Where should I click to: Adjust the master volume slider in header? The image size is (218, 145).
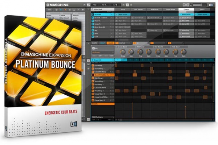click(199, 5)
